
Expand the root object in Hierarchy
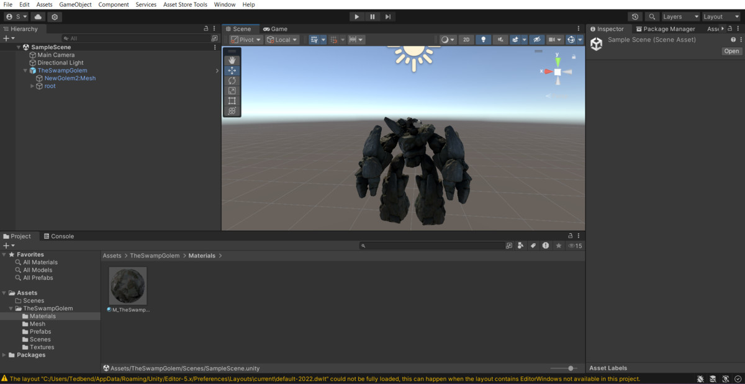pyautogui.click(x=32, y=86)
